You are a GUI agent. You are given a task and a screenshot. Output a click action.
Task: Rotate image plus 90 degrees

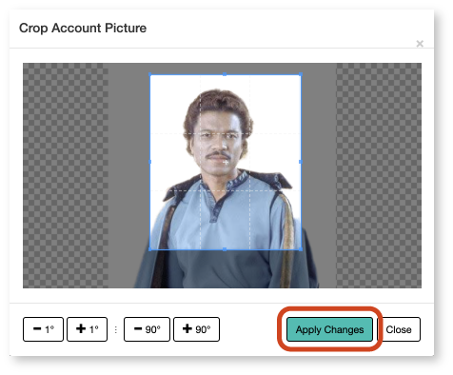click(196, 329)
